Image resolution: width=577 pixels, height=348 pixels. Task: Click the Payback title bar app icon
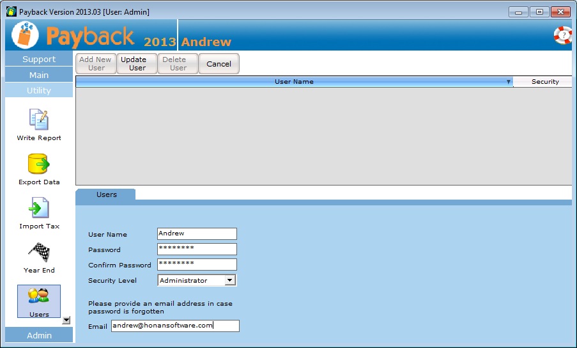coord(11,12)
